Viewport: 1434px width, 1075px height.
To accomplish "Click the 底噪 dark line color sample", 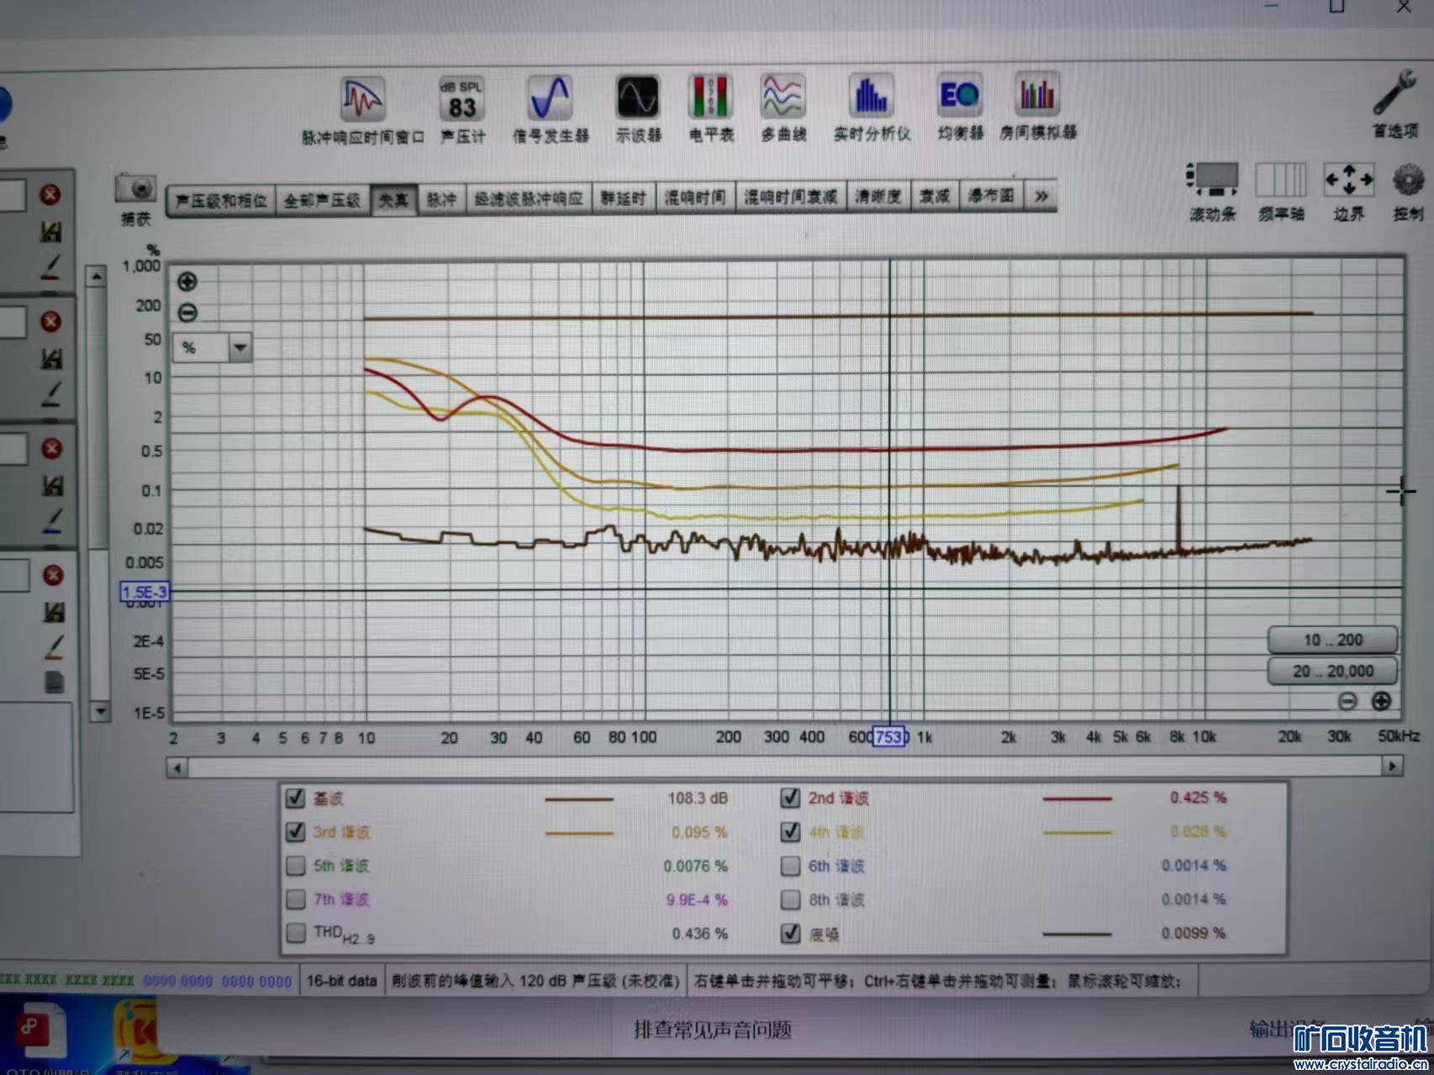I will click(x=1077, y=934).
